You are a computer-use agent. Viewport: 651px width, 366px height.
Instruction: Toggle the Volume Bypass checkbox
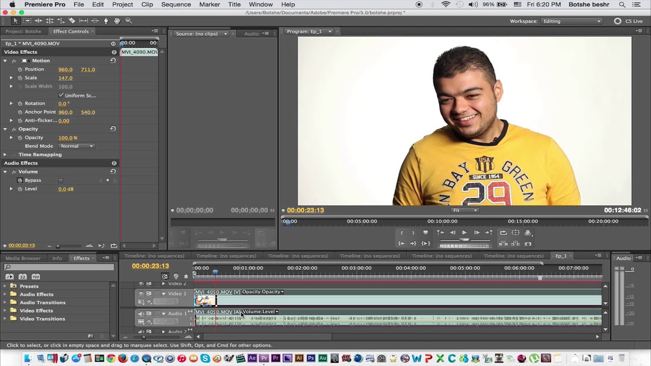click(x=61, y=180)
